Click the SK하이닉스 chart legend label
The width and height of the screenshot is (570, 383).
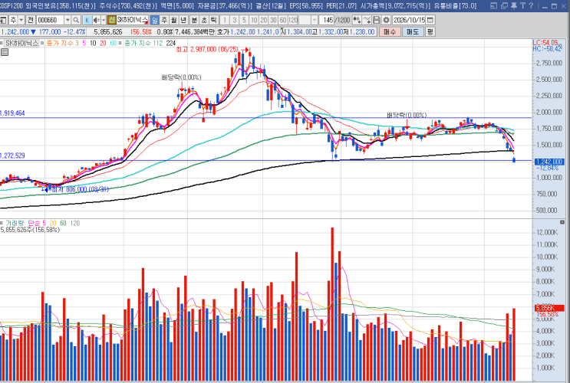21,43
